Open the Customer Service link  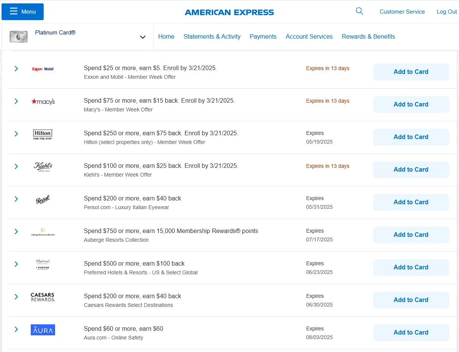point(402,12)
